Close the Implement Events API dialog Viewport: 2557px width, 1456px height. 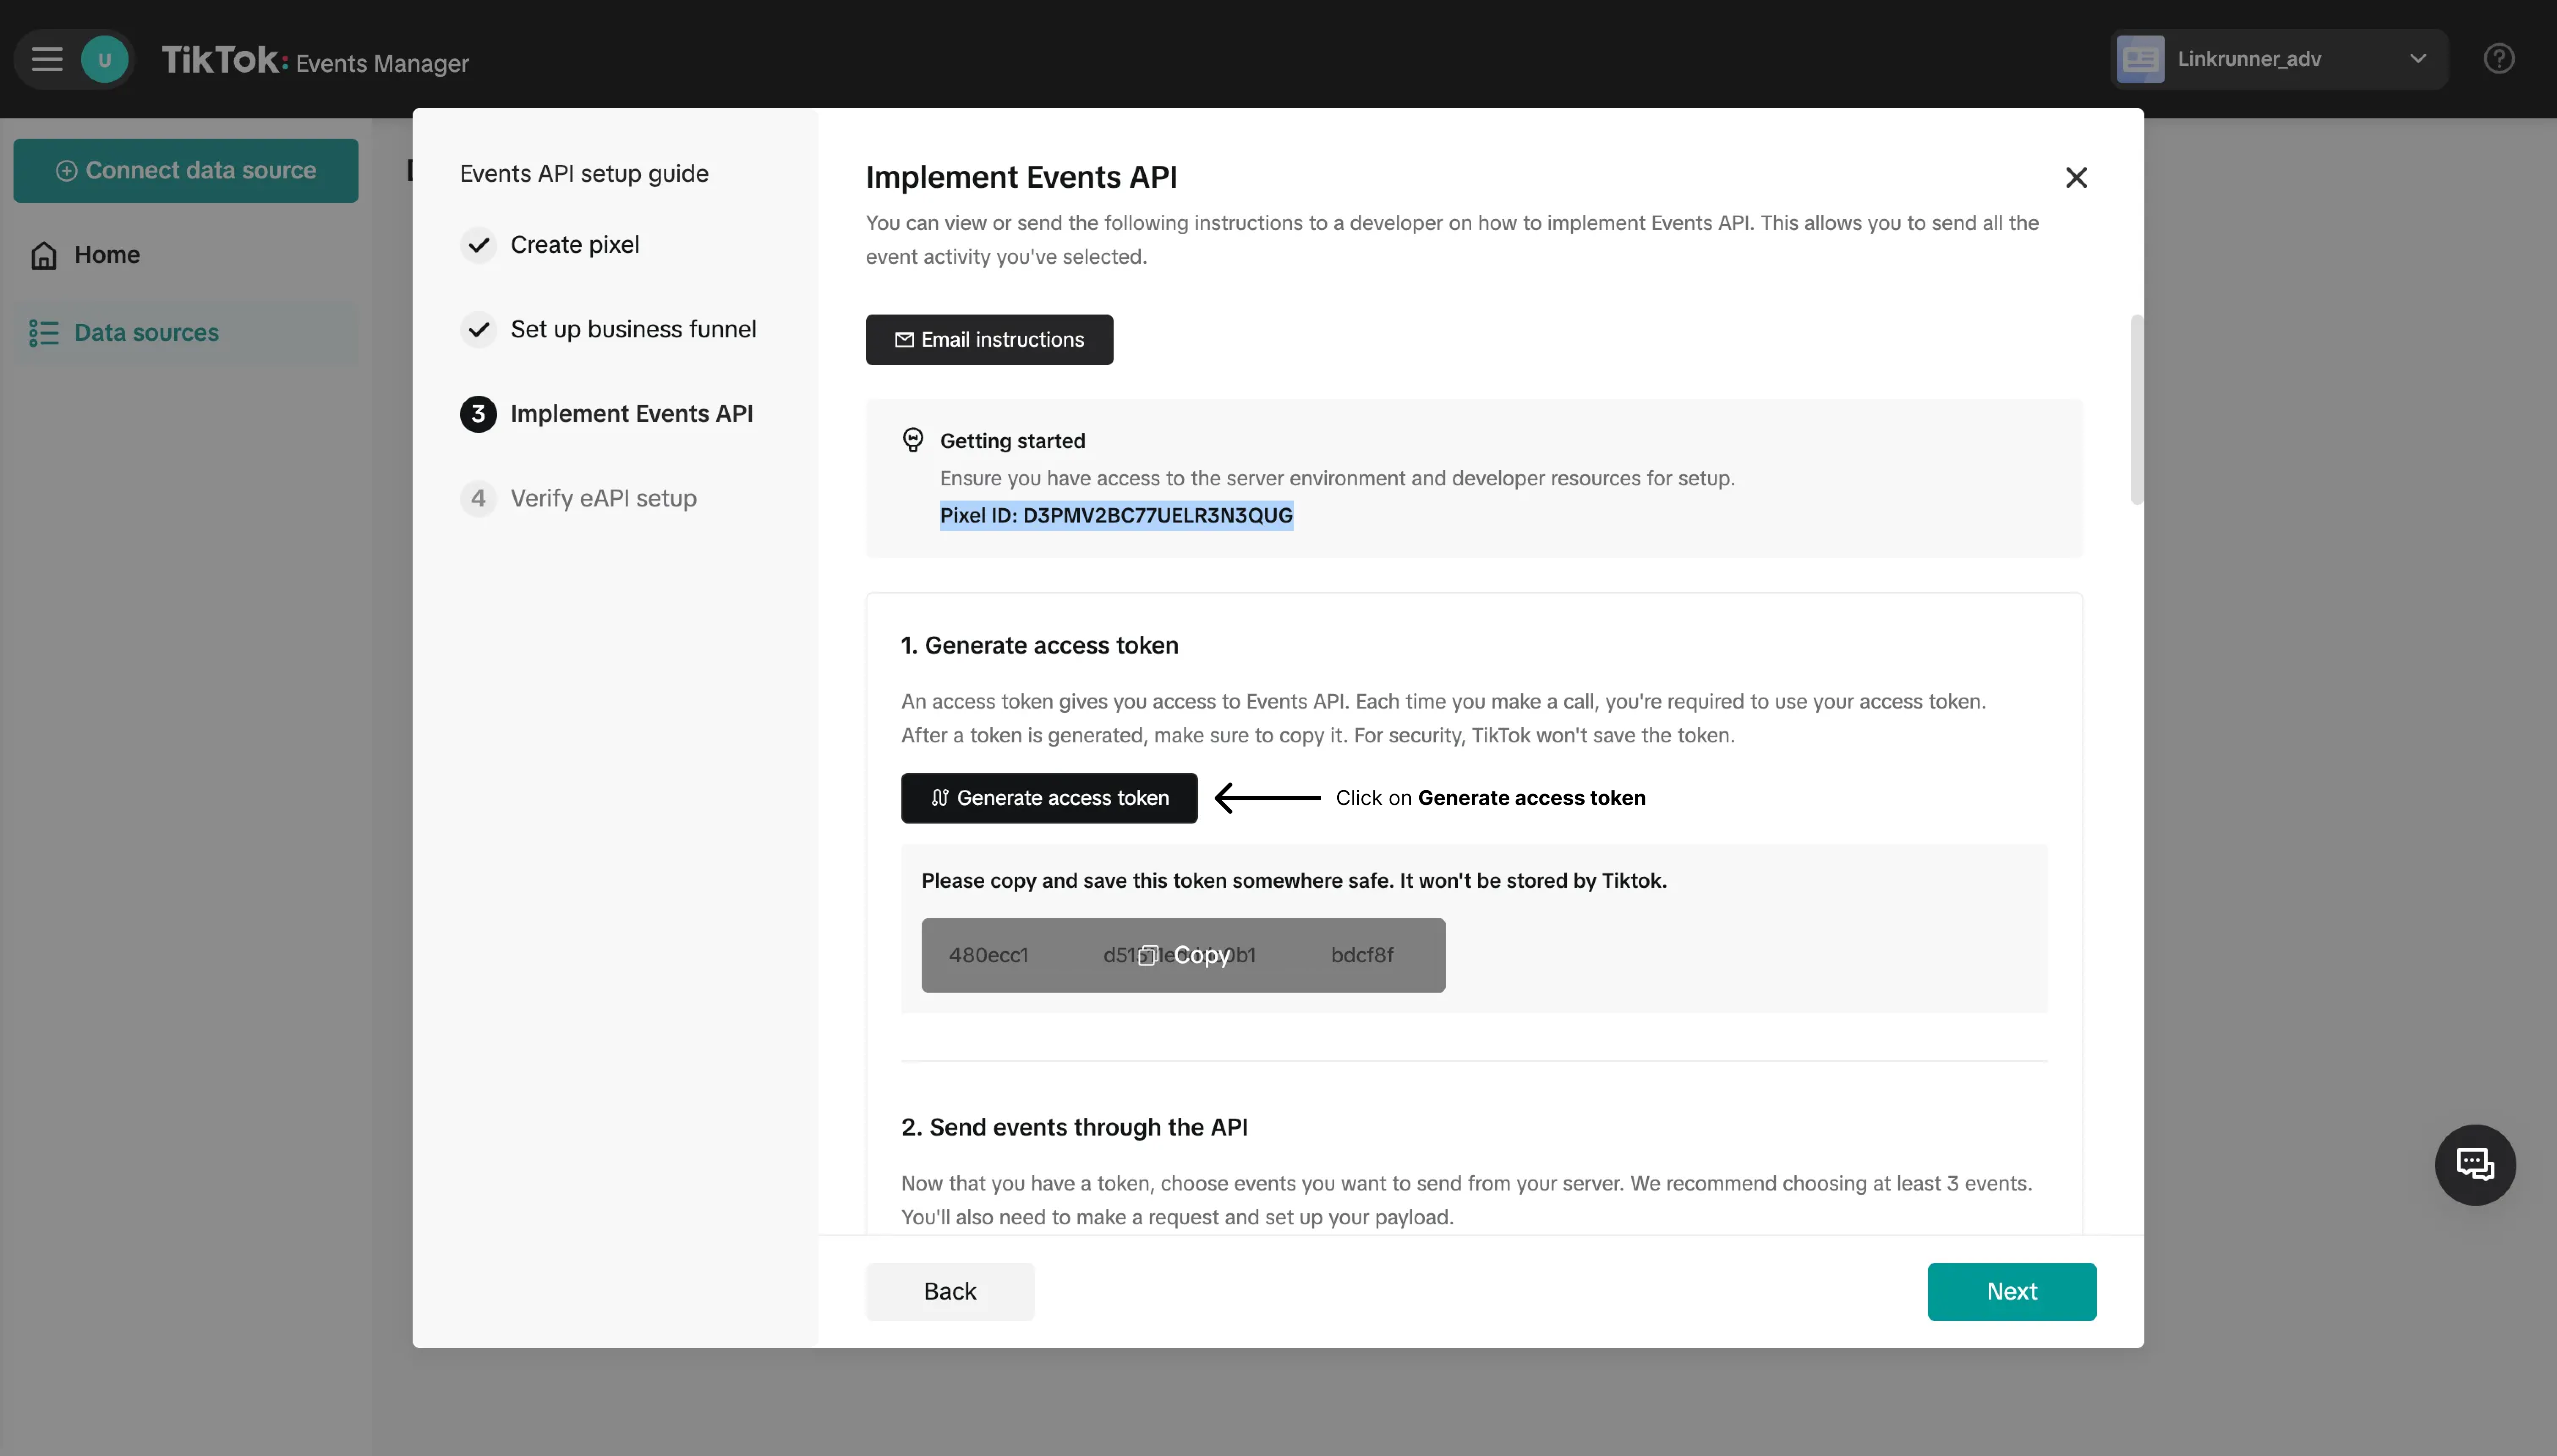coord(2076,177)
